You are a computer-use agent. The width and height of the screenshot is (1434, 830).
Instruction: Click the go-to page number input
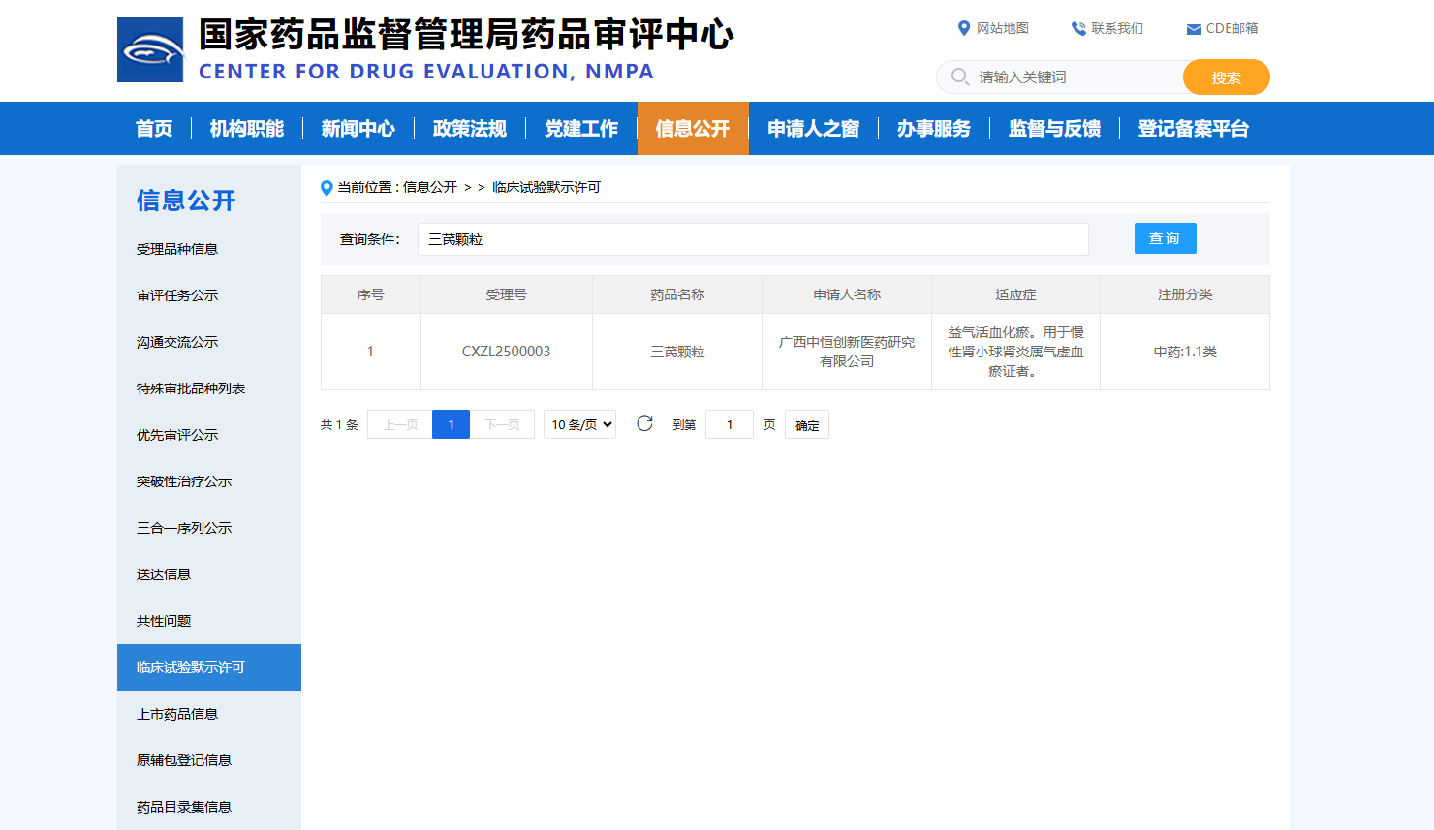[x=730, y=424]
